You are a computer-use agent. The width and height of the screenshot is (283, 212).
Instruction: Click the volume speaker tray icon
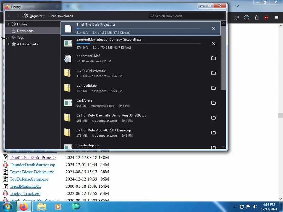(255, 207)
